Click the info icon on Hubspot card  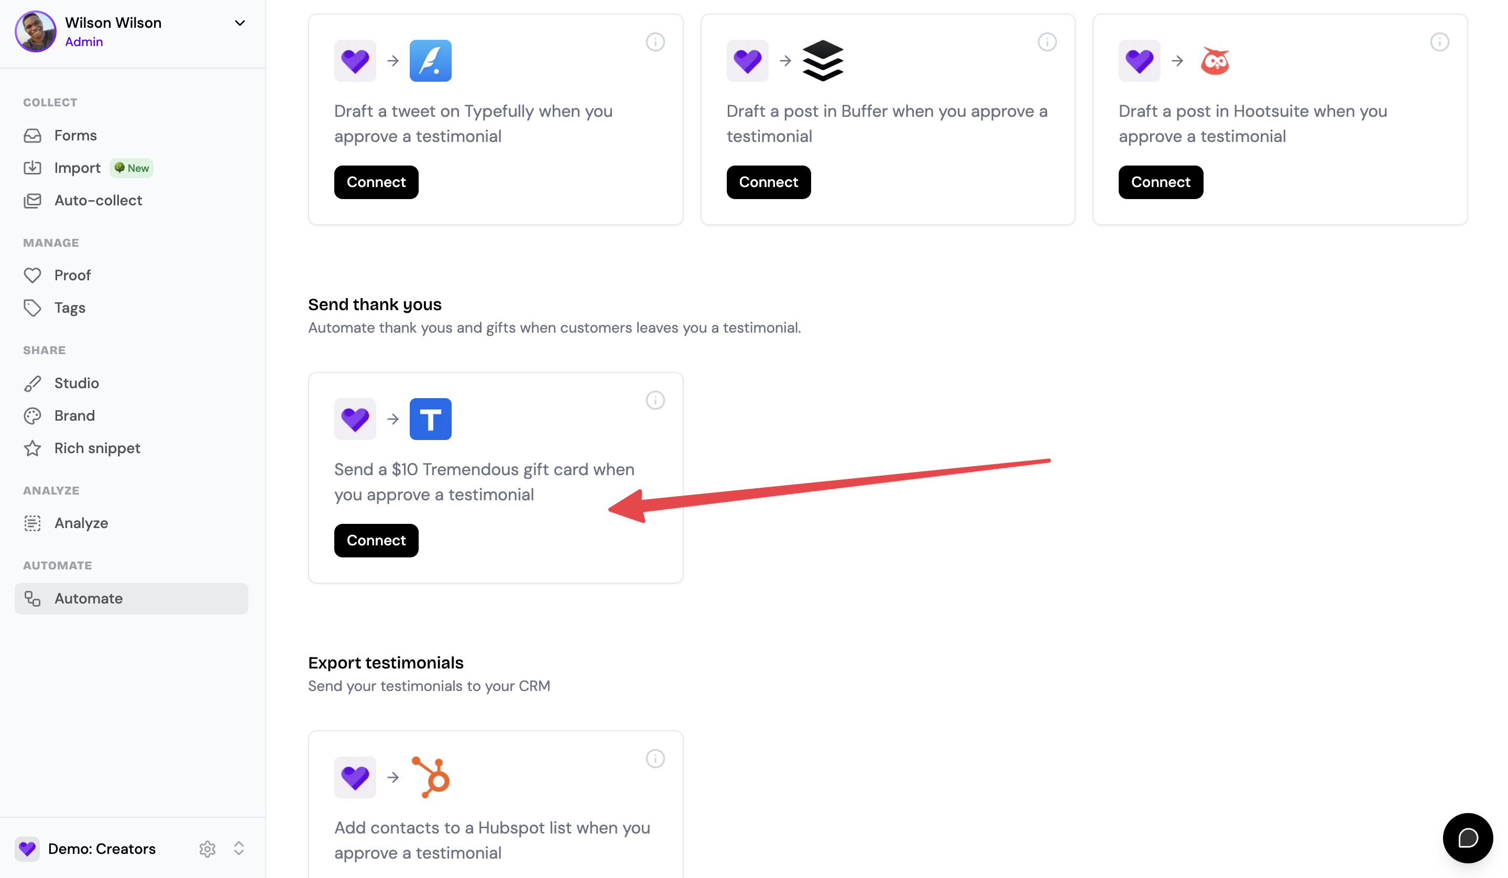(x=655, y=759)
